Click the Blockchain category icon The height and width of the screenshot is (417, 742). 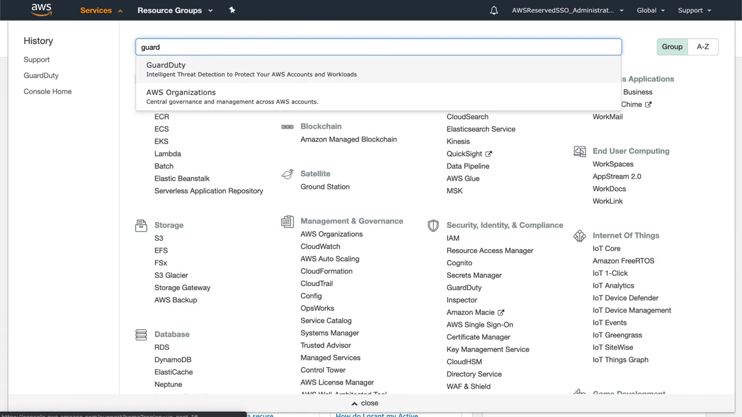pos(287,127)
